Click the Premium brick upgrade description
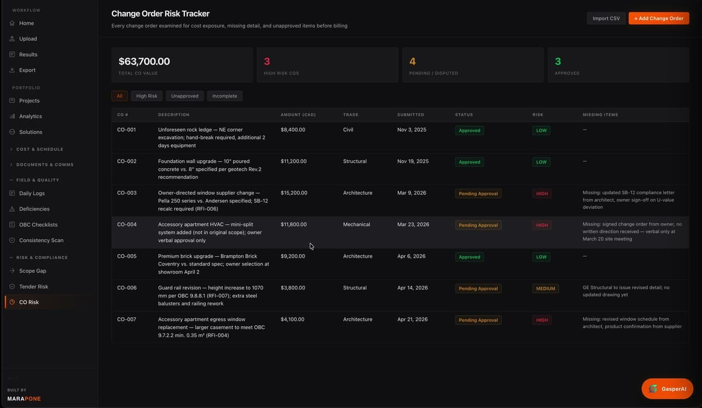The width and height of the screenshot is (702, 408). click(x=214, y=264)
